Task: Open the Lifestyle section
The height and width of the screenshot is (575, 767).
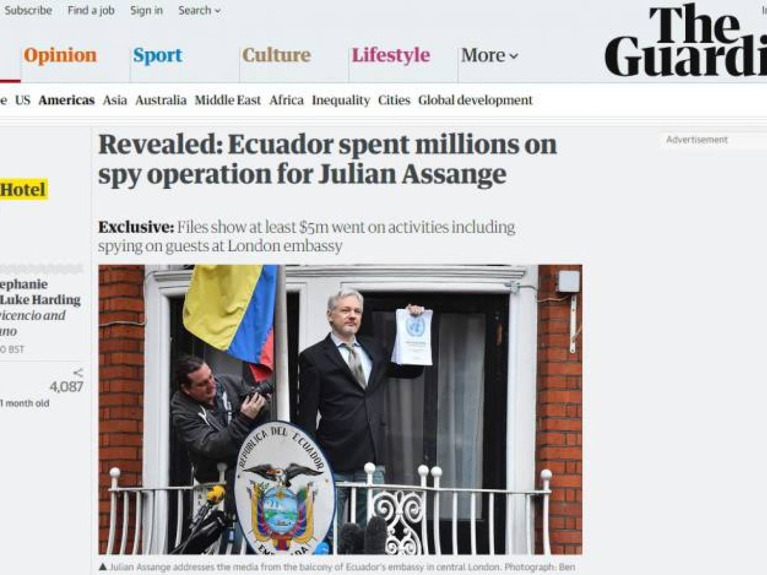Action: (391, 55)
